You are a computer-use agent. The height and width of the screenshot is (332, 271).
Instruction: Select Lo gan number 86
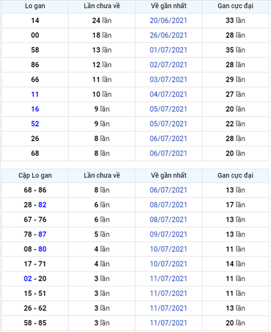[x=35, y=65]
